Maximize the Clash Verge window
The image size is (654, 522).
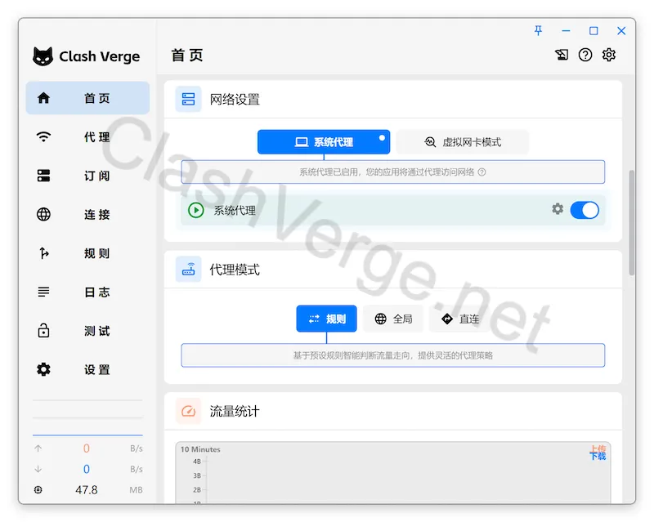click(x=594, y=31)
